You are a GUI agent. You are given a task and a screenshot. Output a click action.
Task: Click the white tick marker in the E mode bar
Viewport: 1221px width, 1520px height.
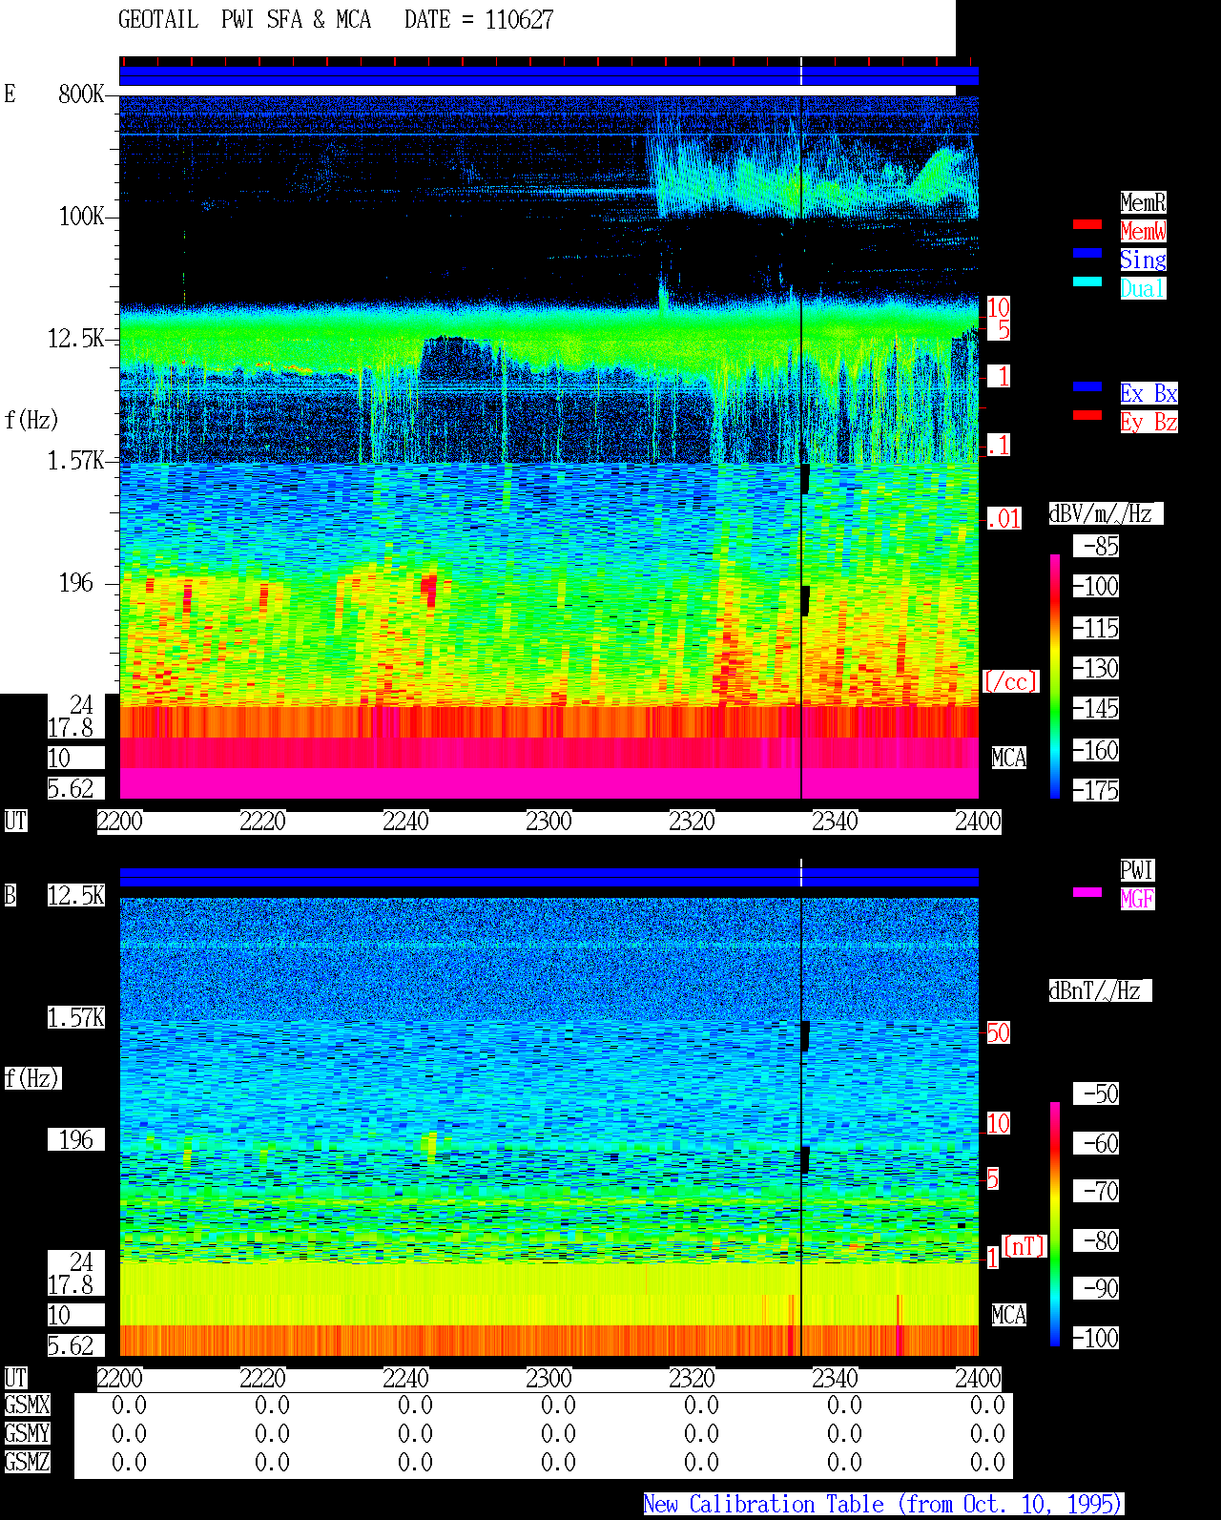801,72
